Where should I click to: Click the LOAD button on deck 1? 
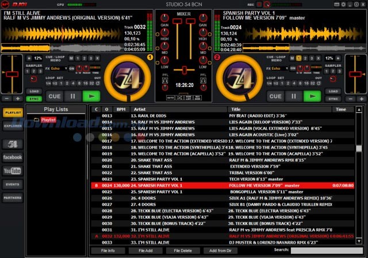(34, 91)
